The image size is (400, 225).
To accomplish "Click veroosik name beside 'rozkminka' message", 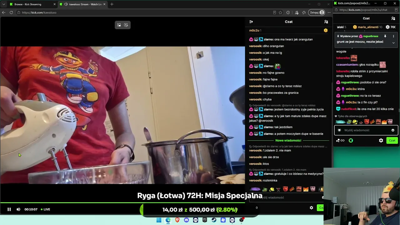I will coord(256,181).
